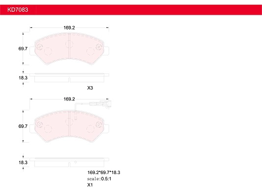262x196 pixels.
Task: Click the KD7083 part number label
Action: pos(18,10)
